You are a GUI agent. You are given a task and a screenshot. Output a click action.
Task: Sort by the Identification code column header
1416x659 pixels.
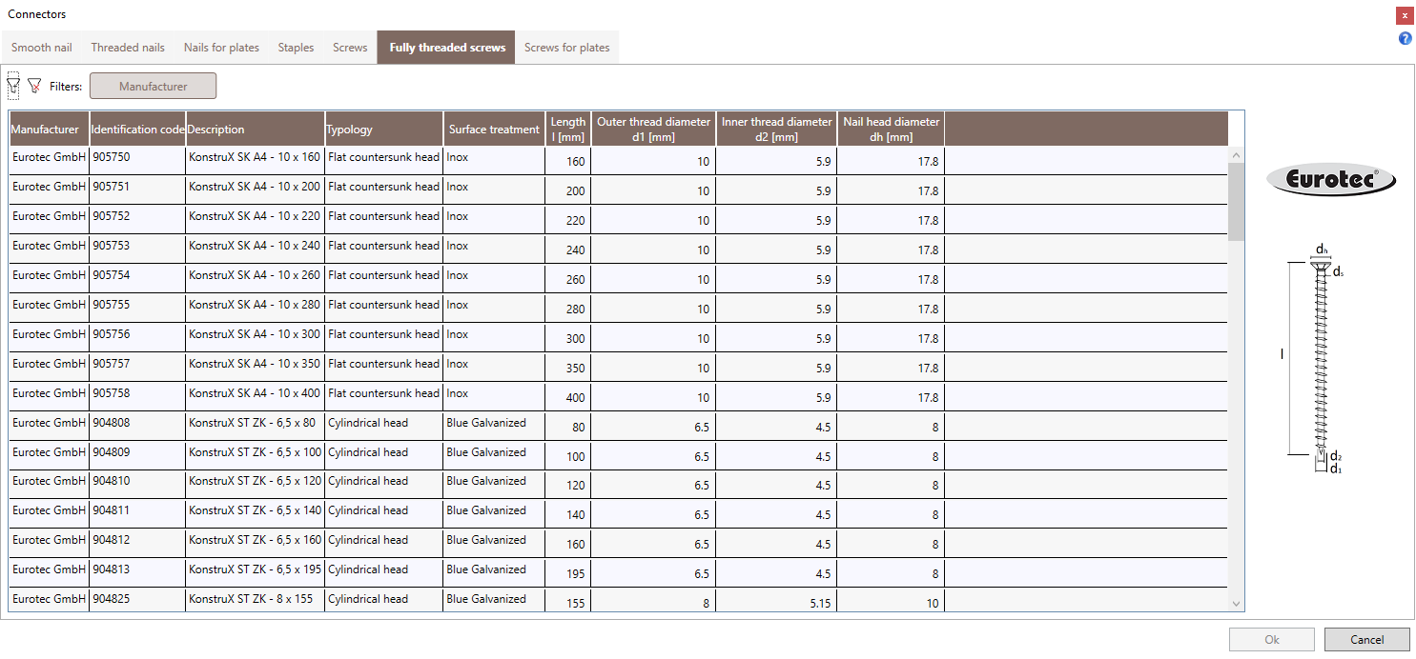(x=137, y=129)
